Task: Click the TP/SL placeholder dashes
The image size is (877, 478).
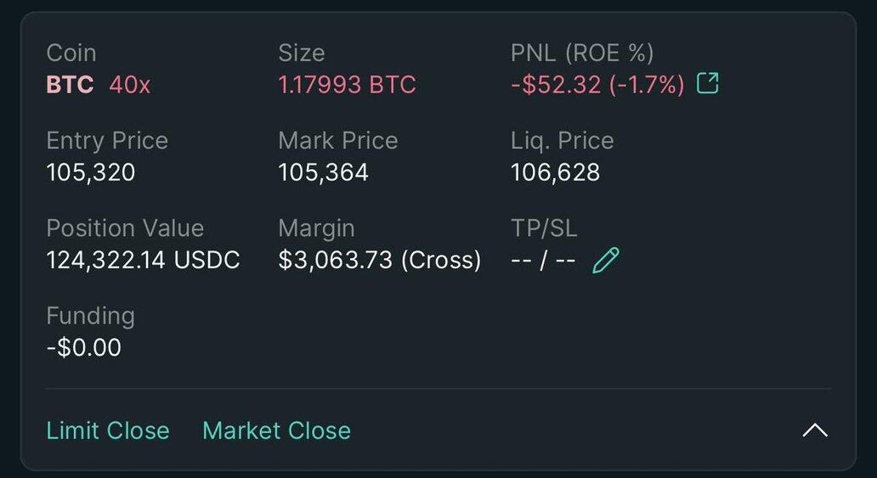Action: [x=543, y=260]
